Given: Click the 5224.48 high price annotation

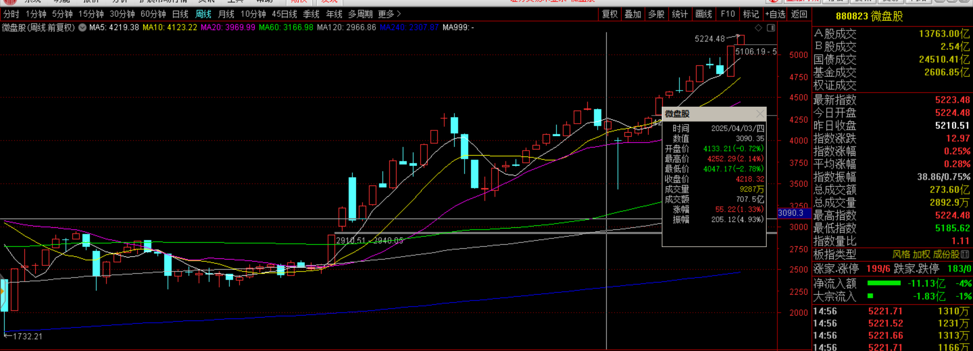Looking at the screenshot, I should pyautogui.click(x=710, y=39).
